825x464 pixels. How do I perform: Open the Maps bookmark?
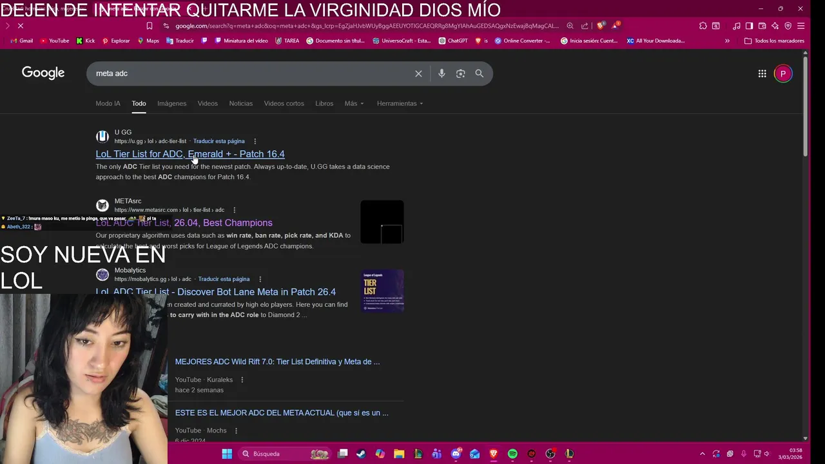(x=148, y=41)
